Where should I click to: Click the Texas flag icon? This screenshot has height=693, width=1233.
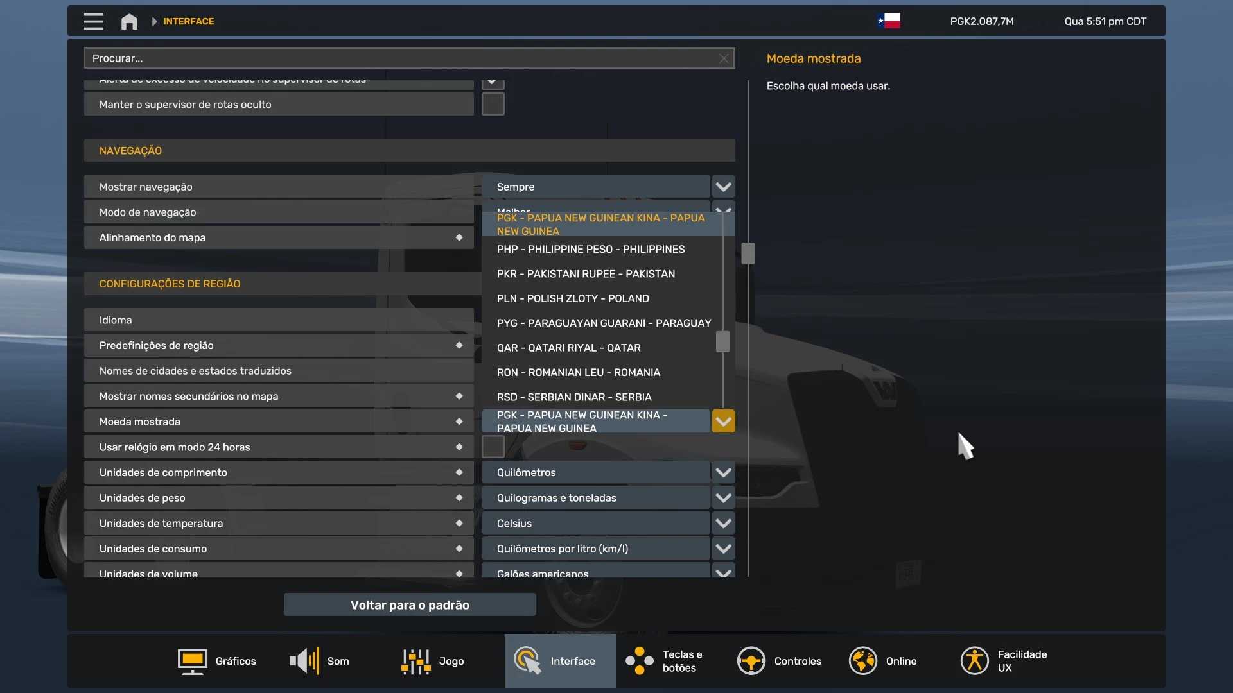click(x=889, y=21)
